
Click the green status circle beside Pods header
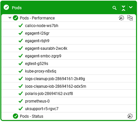click(6, 7)
